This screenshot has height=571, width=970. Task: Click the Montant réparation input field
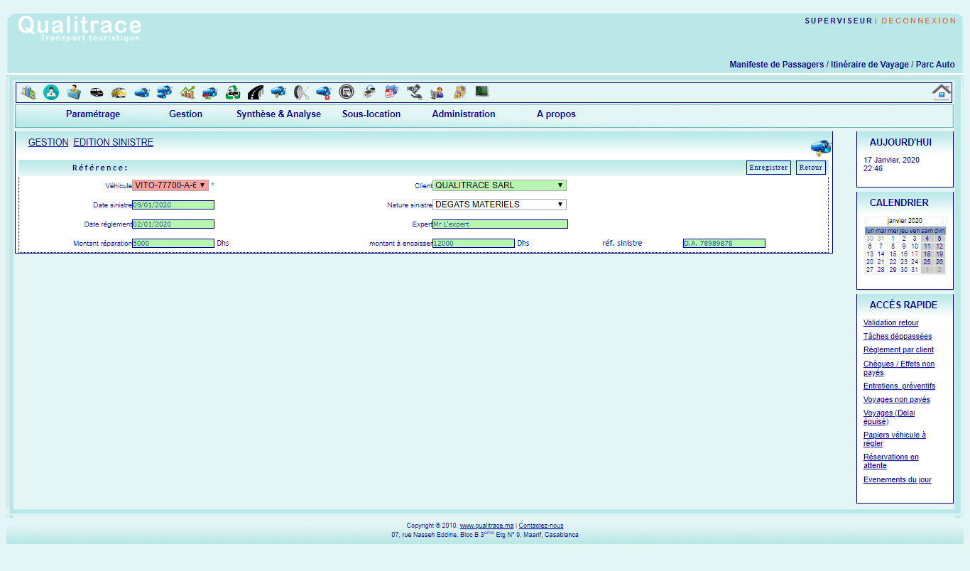pyautogui.click(x=173, y=244)
